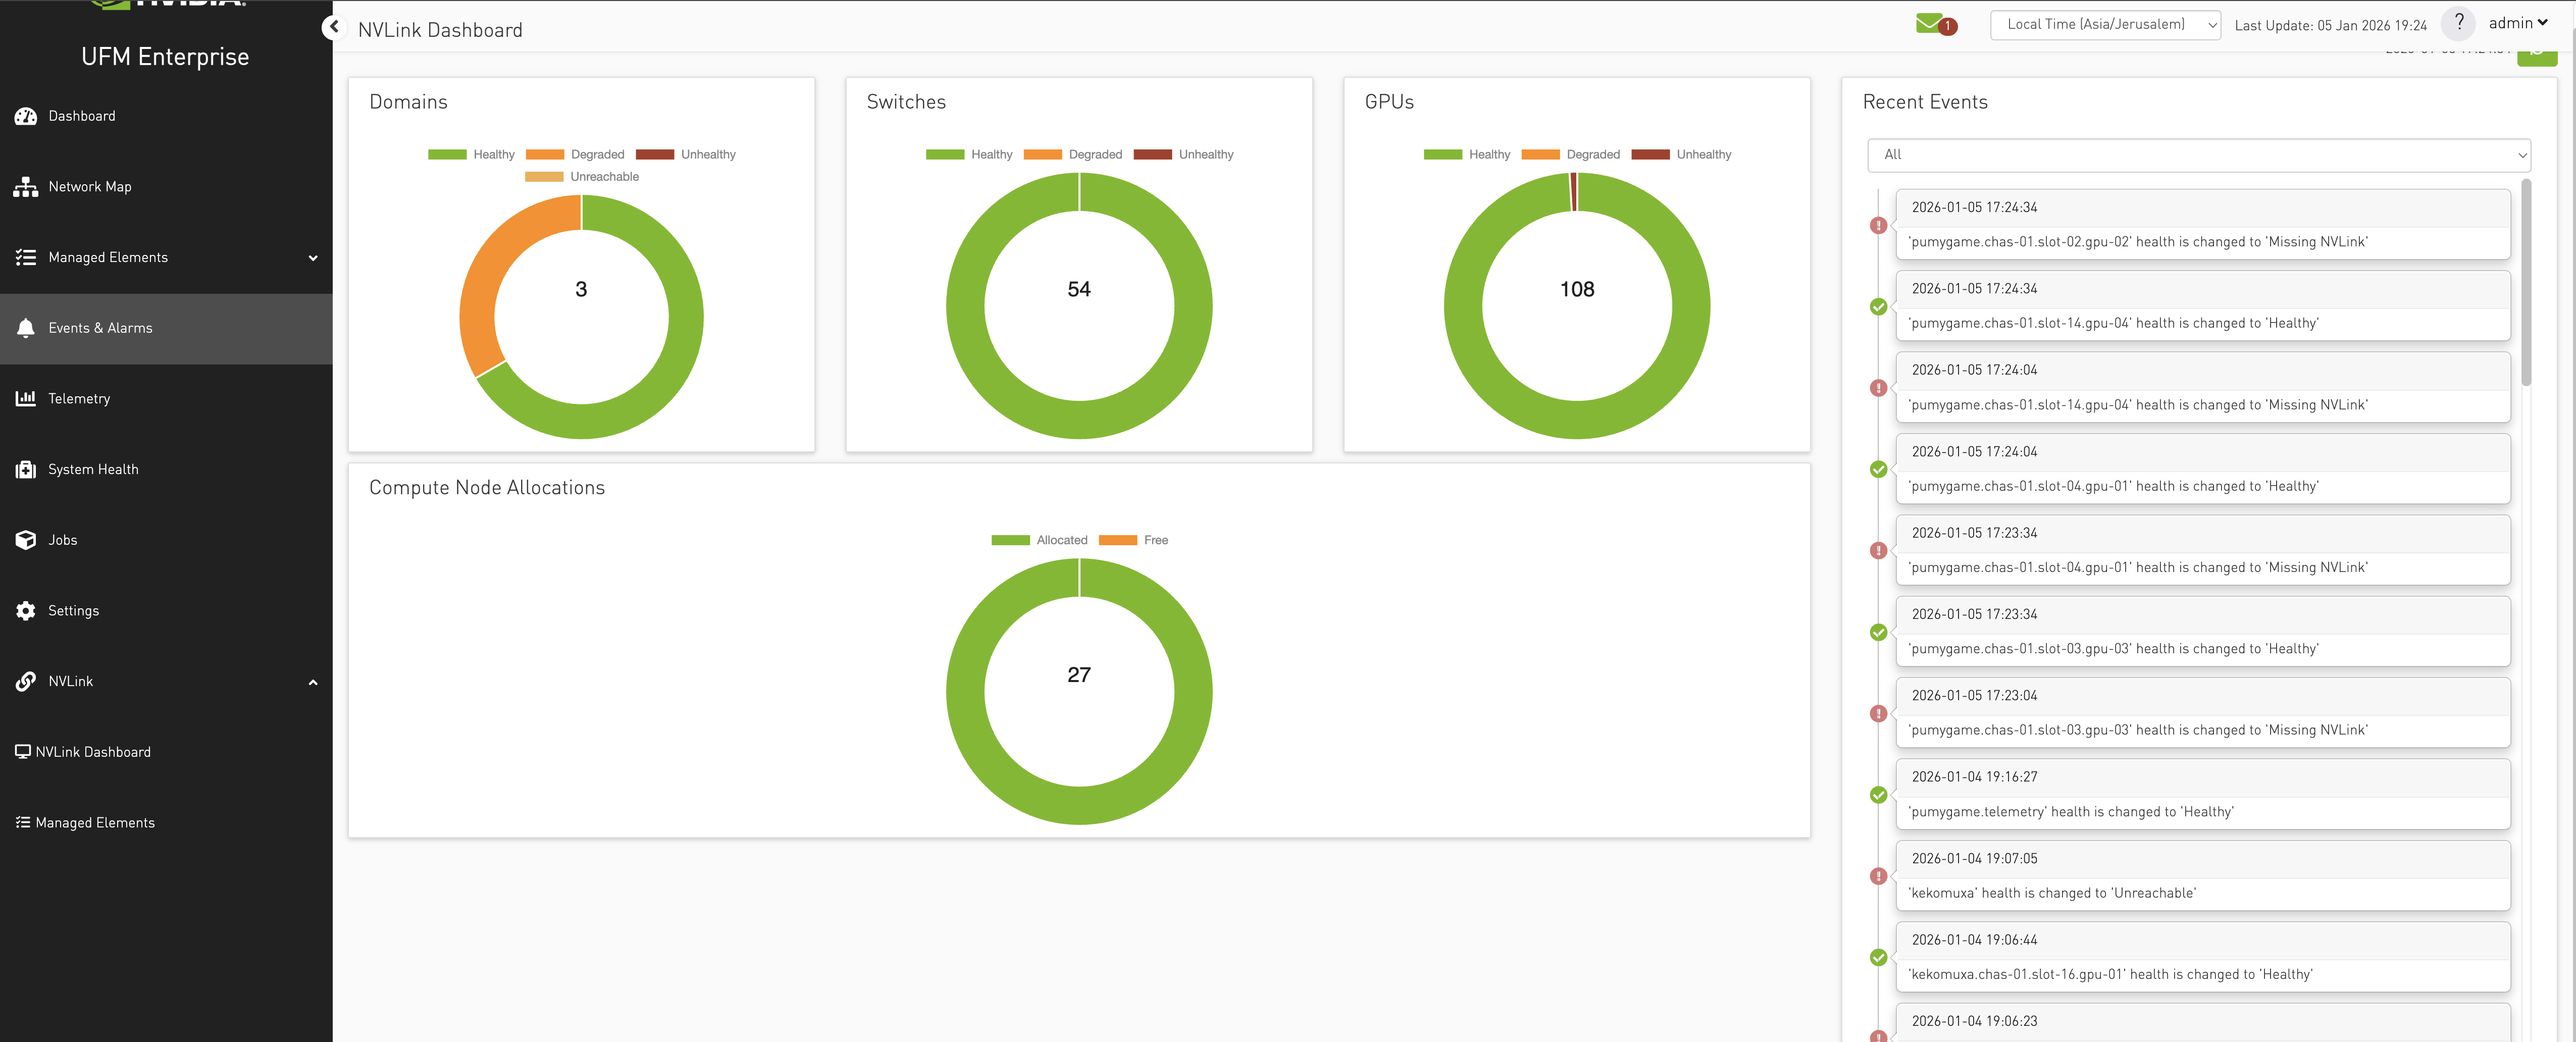Click green check icon for slot-03.gpu-03 Healthy event
This screenshot has width=2576, height=1042.
(x=1878, y=632)
